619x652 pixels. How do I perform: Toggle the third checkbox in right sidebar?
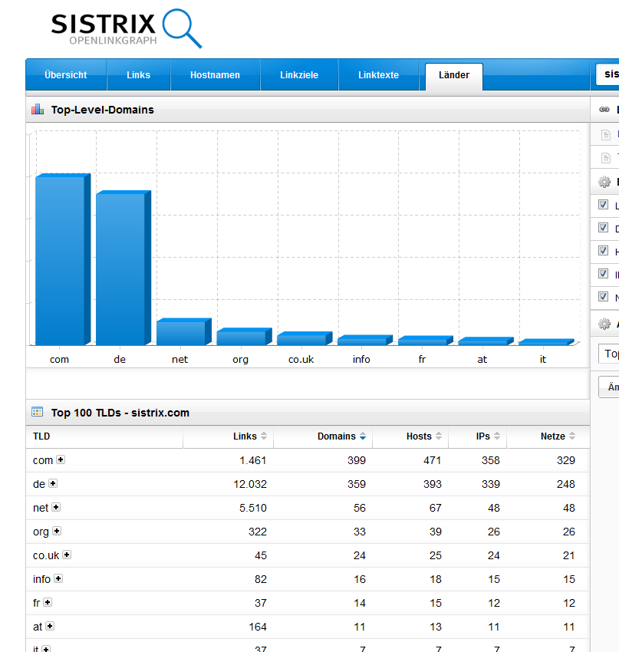pyautogui.click(x=604, y=251)
